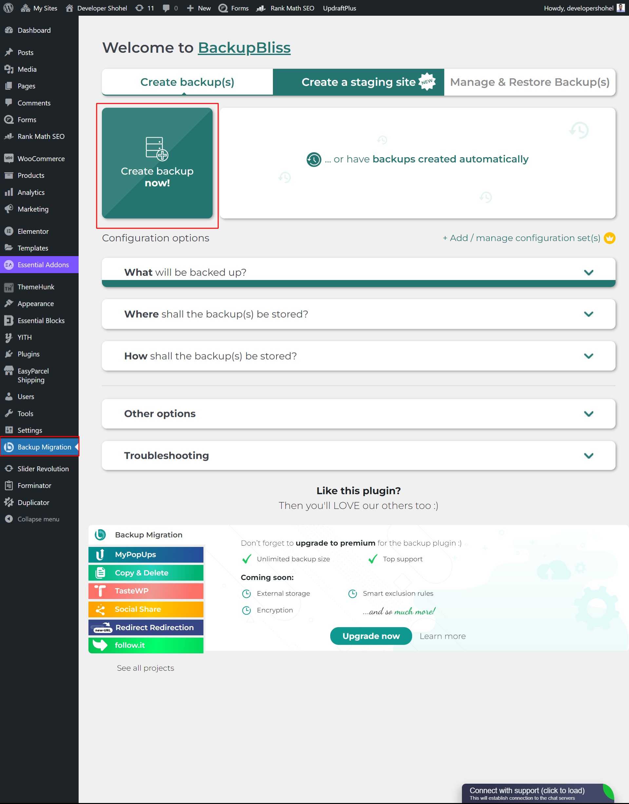Switch to Create backup(s) tab

(187, 82)
